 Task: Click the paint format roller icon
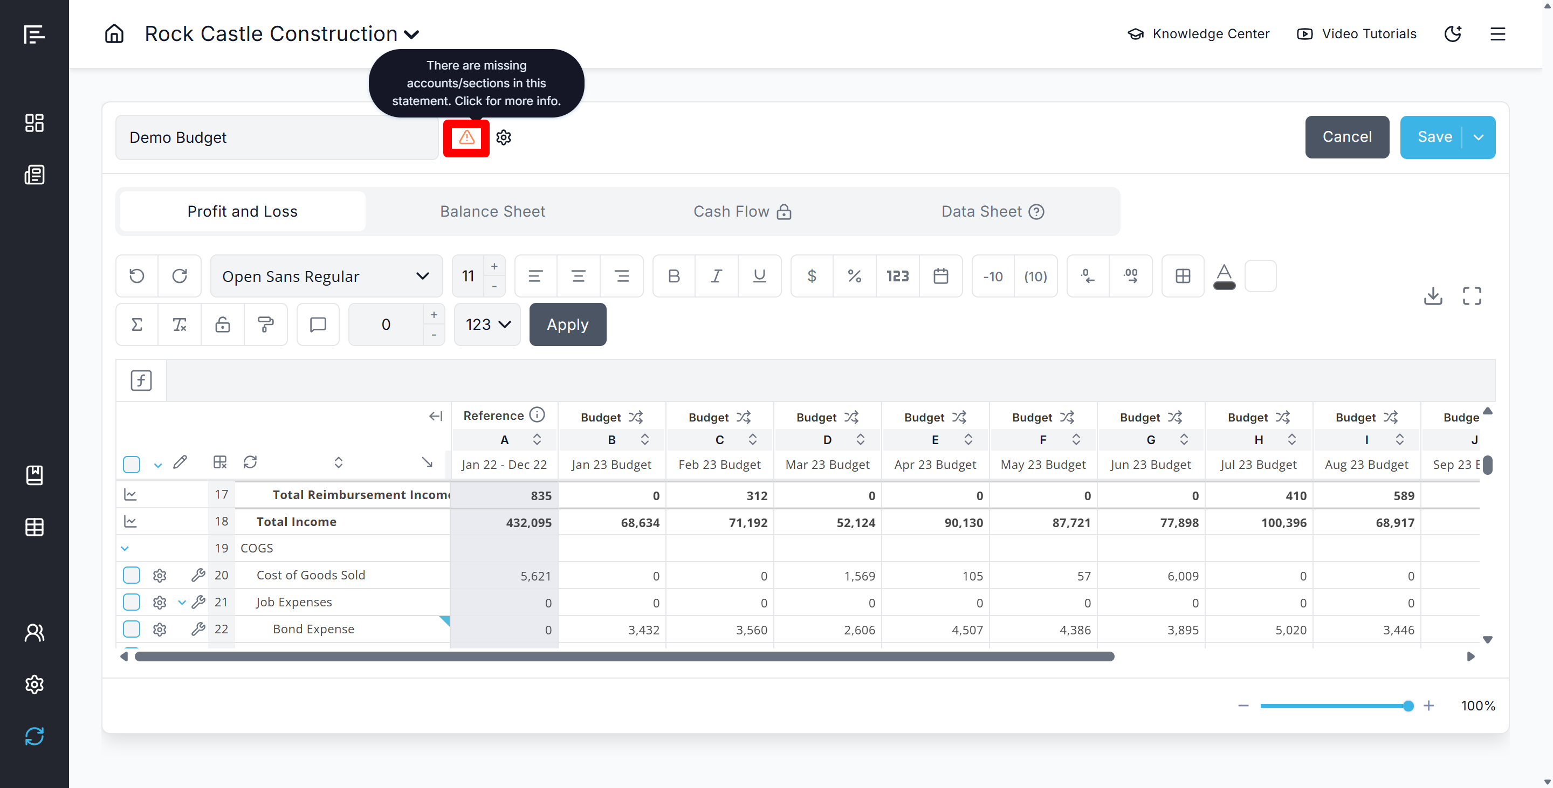click(265, 324)
